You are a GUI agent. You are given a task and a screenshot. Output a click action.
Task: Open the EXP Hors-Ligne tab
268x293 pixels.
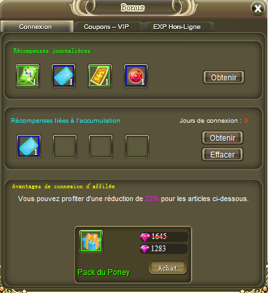[177, 27]
